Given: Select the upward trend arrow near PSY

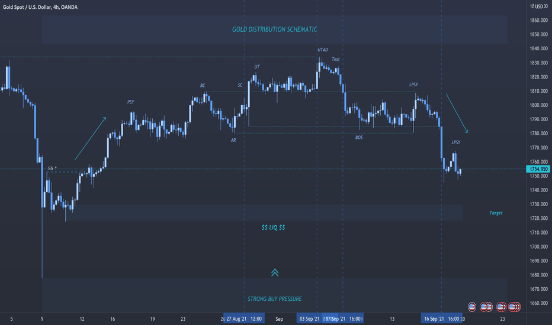Looking at the screenshot, I should coord(91,138).
